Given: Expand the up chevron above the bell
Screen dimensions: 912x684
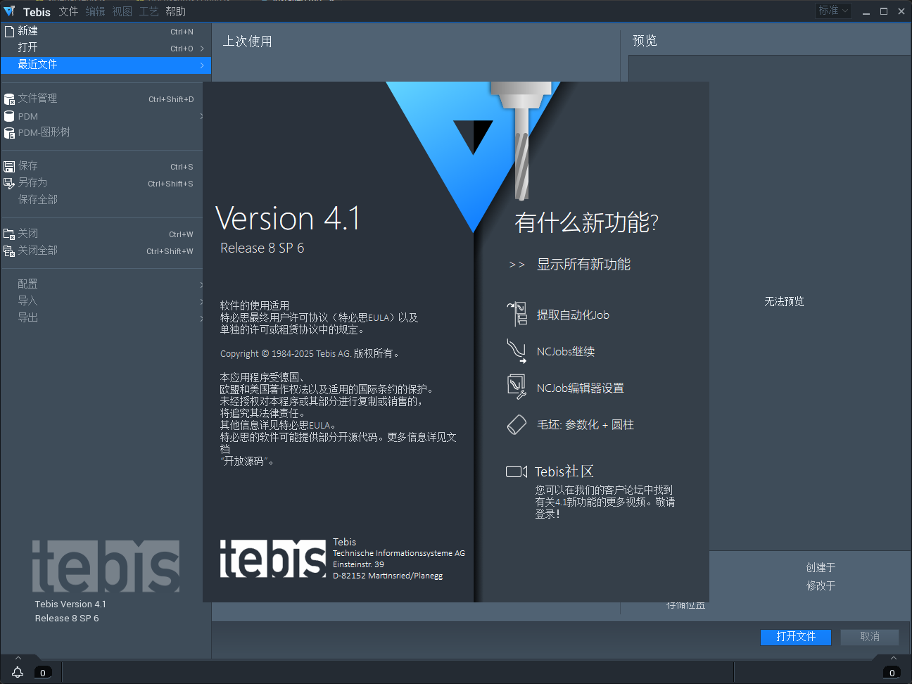Looking at the screenshot, I should pos(18,659).
